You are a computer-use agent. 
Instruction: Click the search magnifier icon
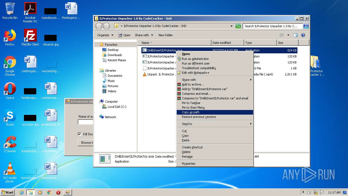click(306, 26)
